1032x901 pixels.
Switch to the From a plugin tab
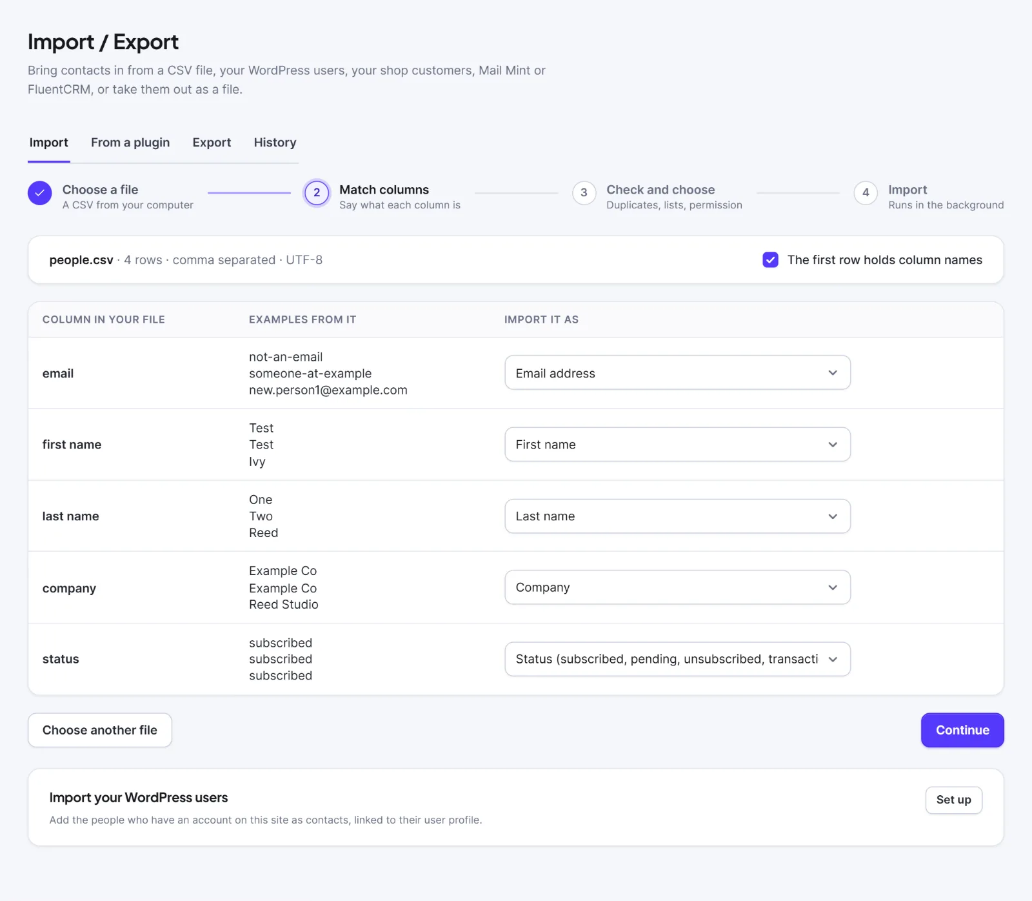click(x=130, y=143)
